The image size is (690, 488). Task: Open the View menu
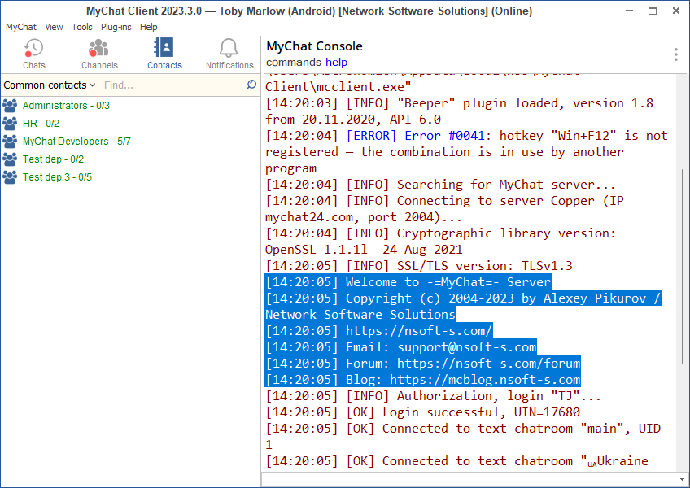tap(54, 26)
